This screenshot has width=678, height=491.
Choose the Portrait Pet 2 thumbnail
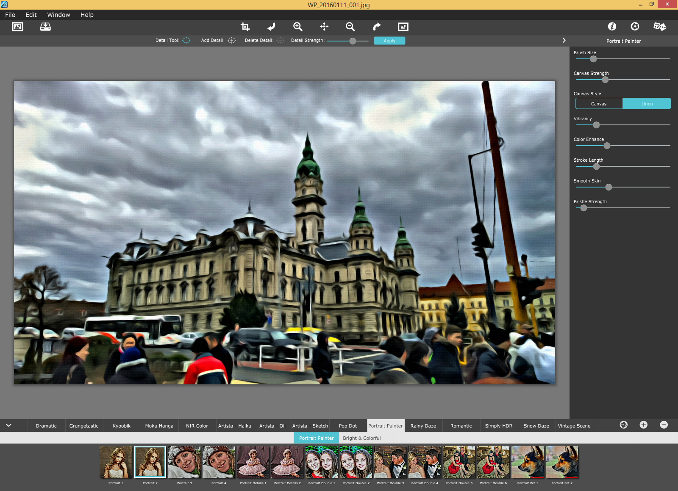(562, 462)
